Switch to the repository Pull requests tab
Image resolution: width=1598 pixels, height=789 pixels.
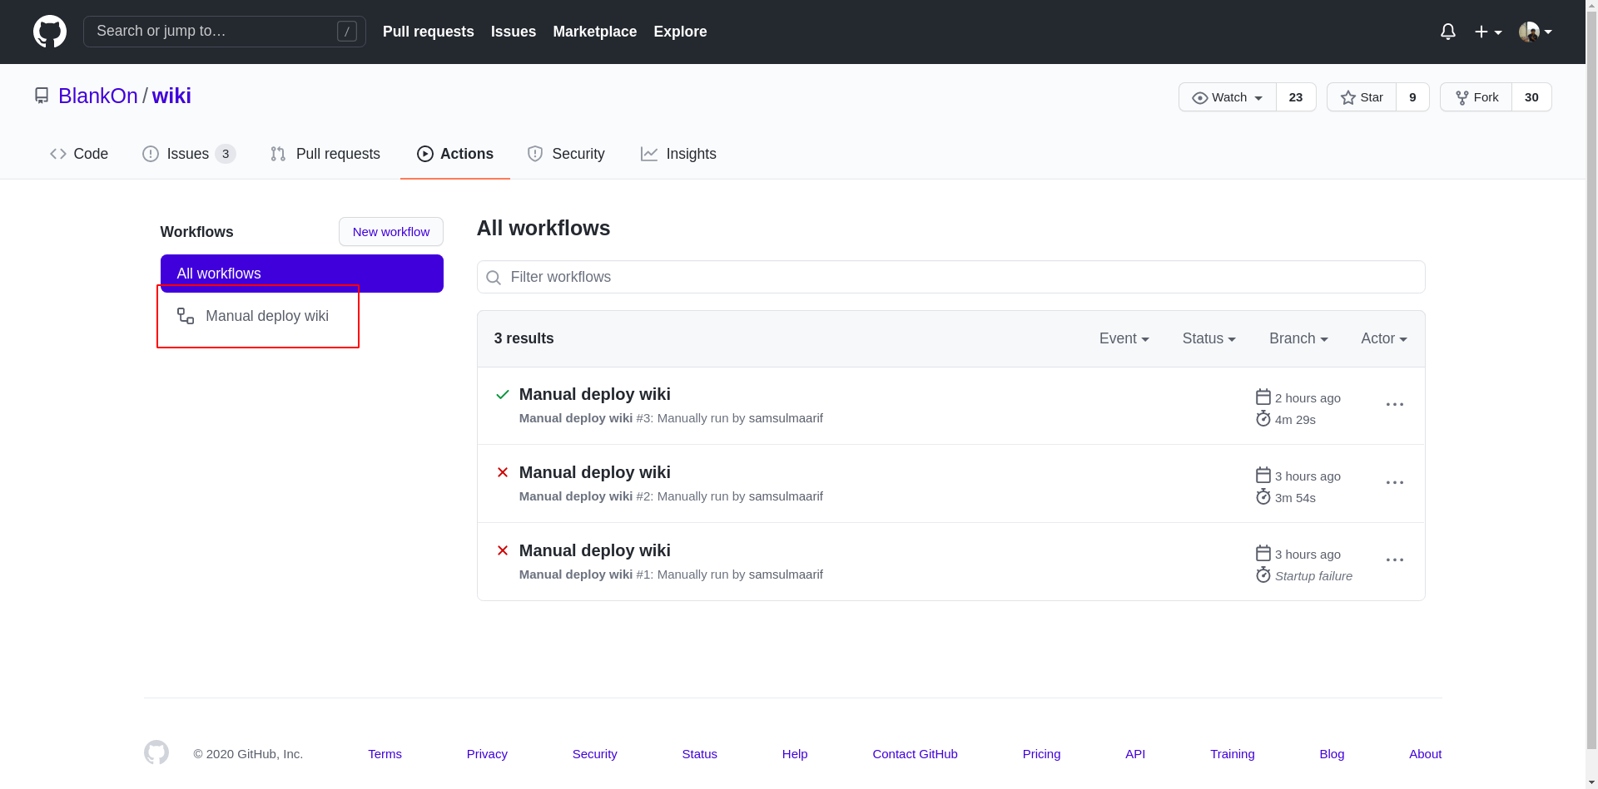325,154
